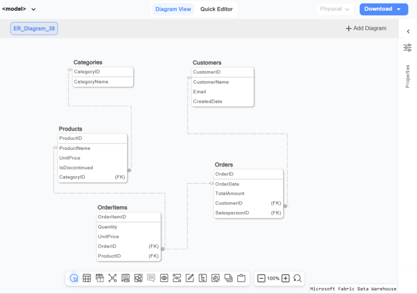Click the auto-layout flow icon
The width and height of the screenshot is (417, 294).
[x=177, y=278]
